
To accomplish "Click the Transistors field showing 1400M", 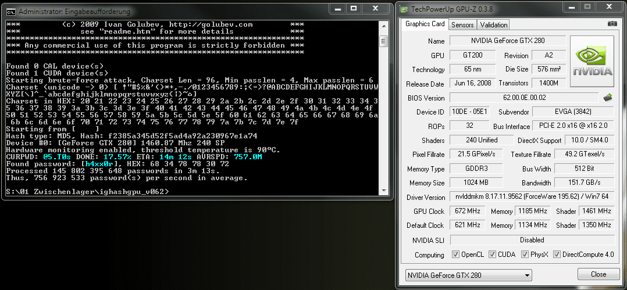I will tap(548, 83).
